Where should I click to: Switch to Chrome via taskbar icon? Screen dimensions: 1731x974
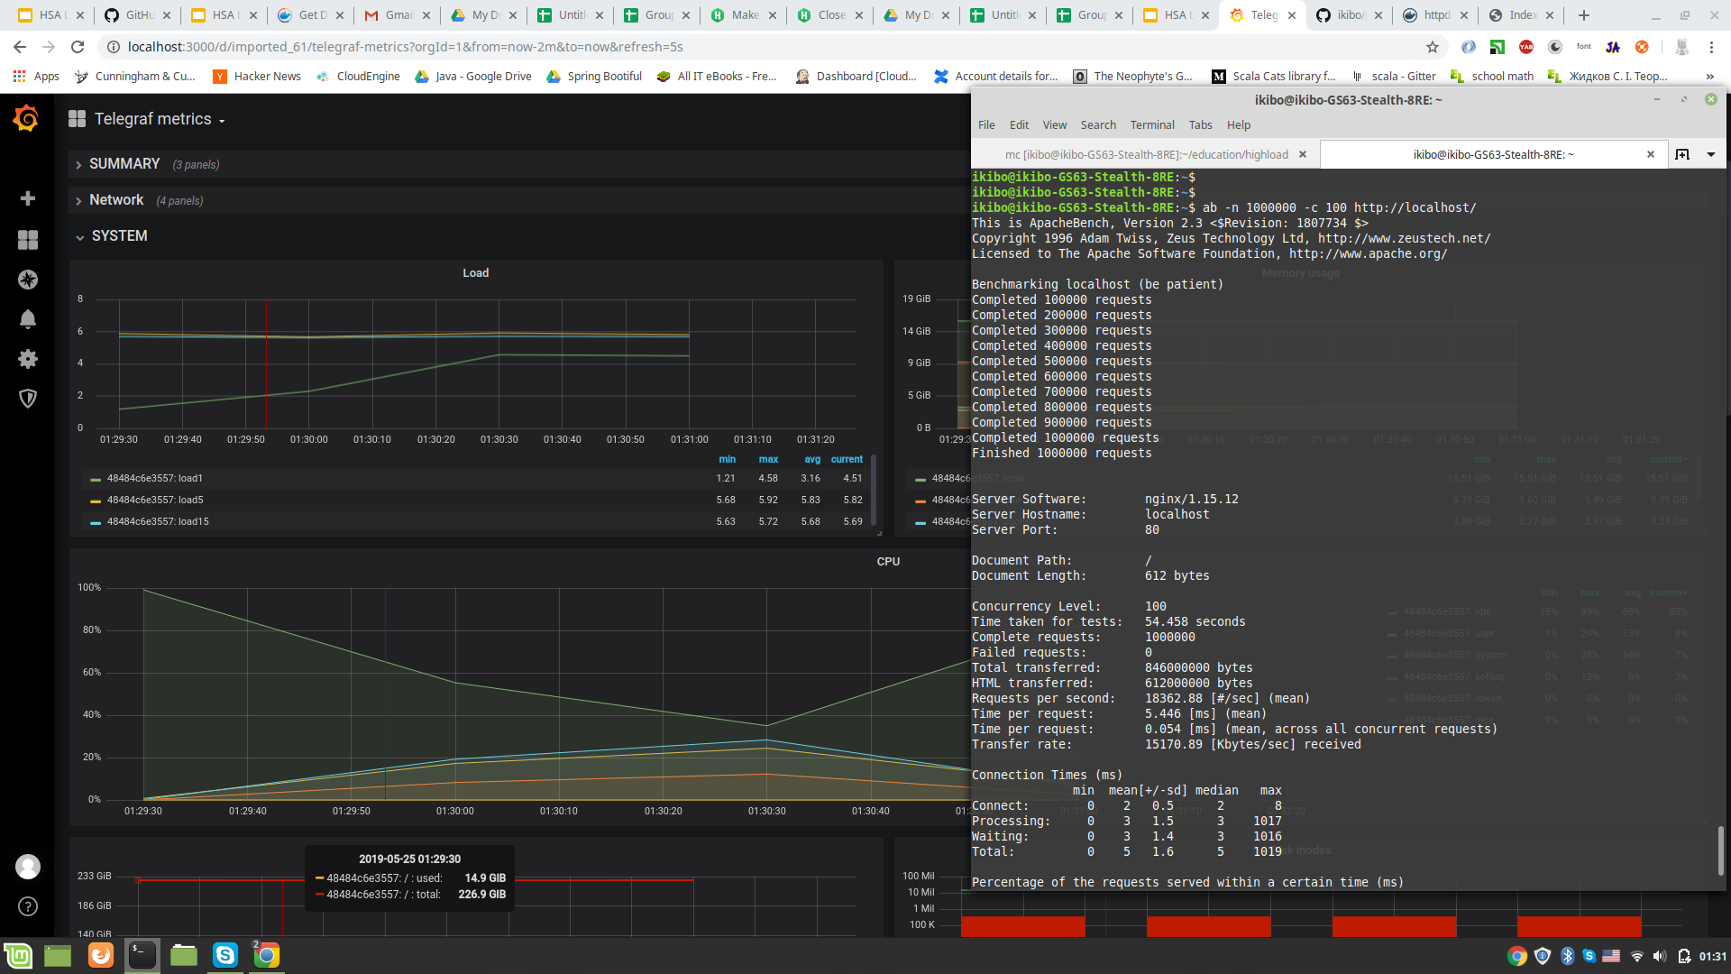click(x=267, y=955)
